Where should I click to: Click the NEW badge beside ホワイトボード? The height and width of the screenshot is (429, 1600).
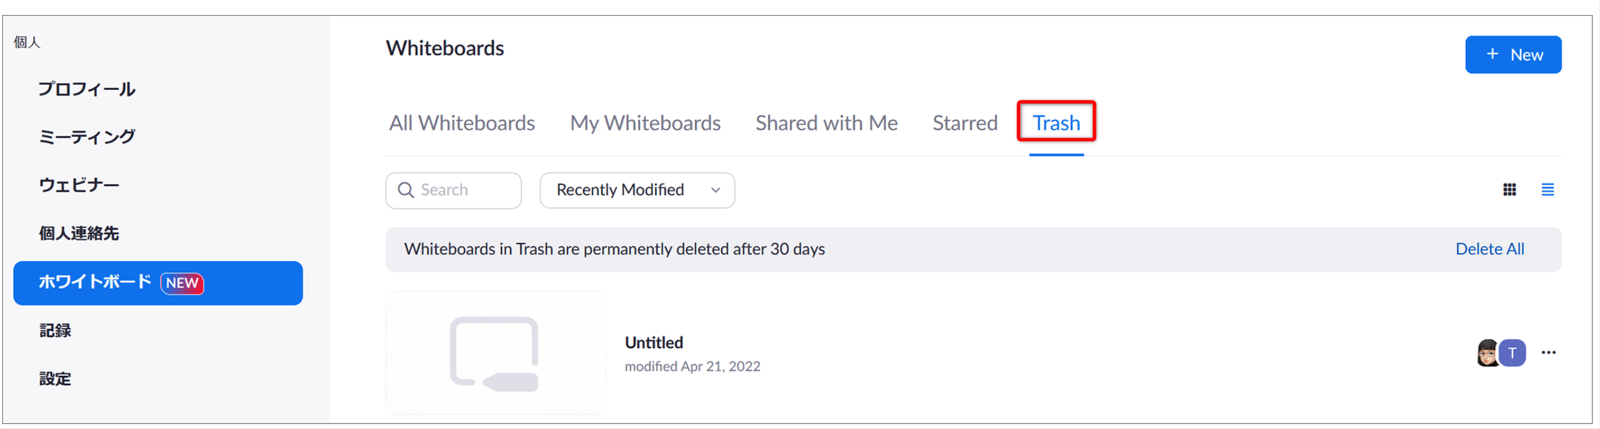(x=182, y=283)
